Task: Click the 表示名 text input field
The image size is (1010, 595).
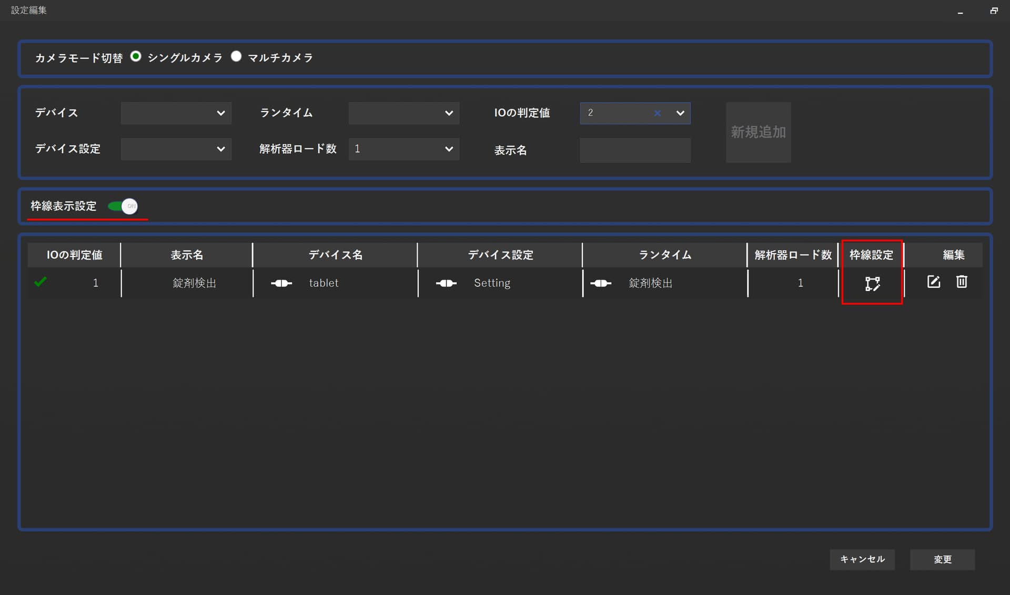Action: tap(635, 150)
